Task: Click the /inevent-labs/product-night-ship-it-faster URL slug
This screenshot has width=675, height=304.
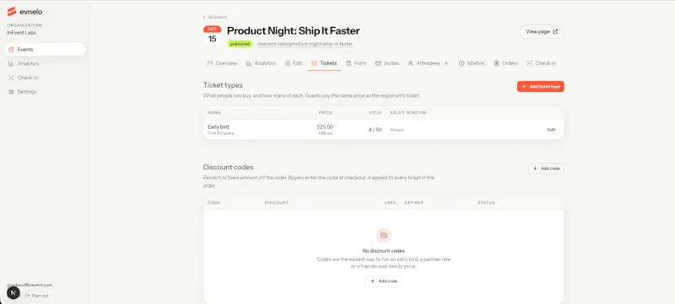Action: [305, 44]
